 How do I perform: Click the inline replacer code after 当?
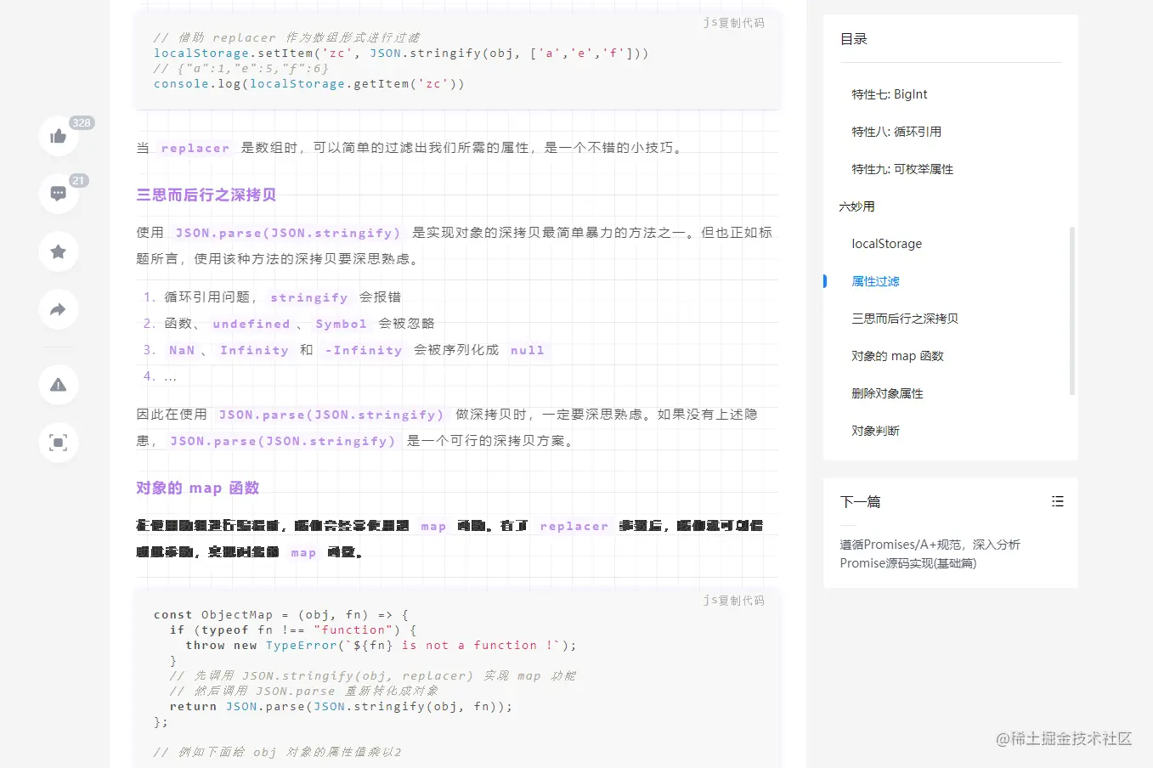pyautogui.click(x=195, y=148)
